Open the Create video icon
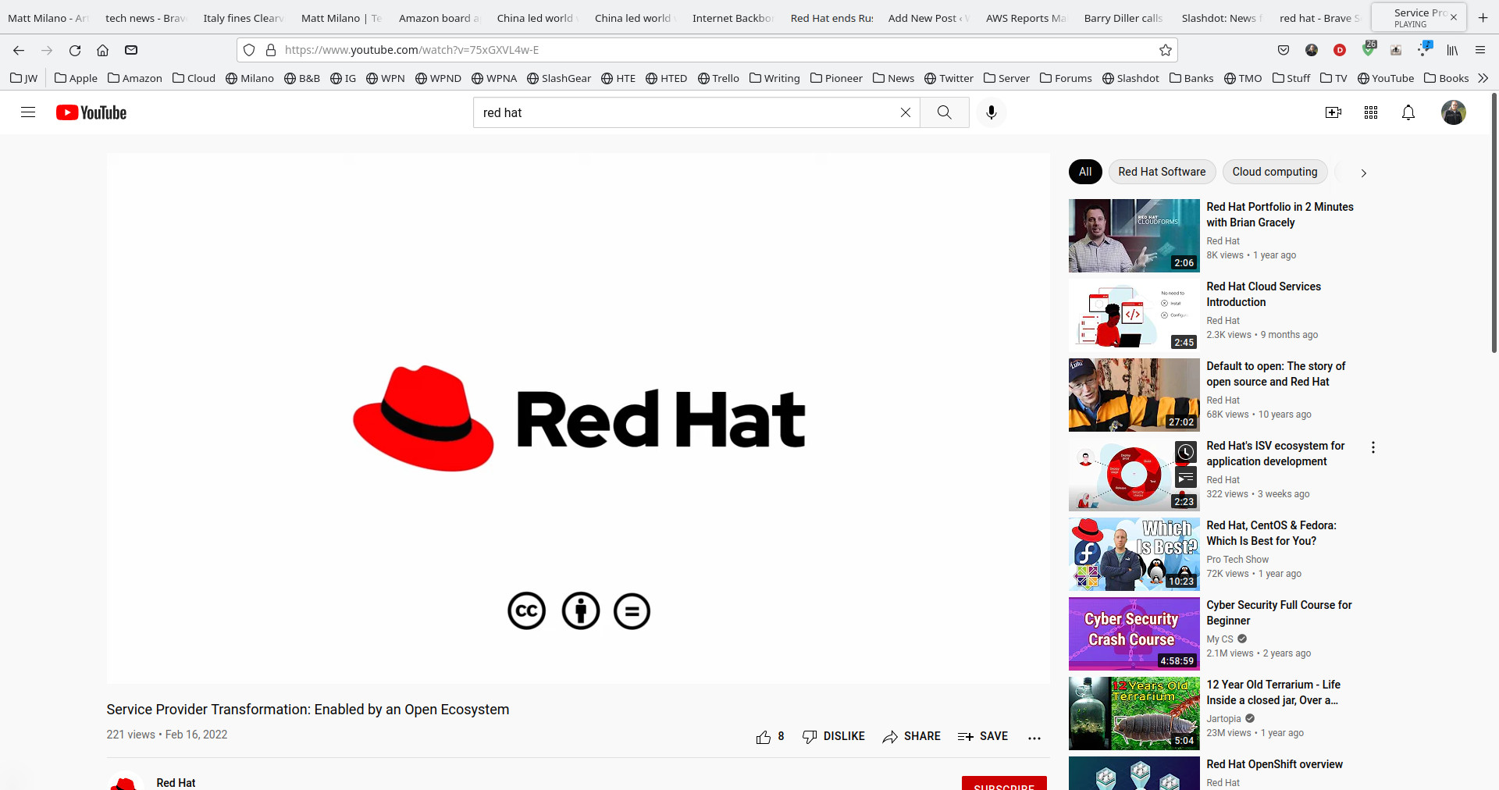Image resolution: width=1499 pixels, height=790 pixels. coord(1333,112)
